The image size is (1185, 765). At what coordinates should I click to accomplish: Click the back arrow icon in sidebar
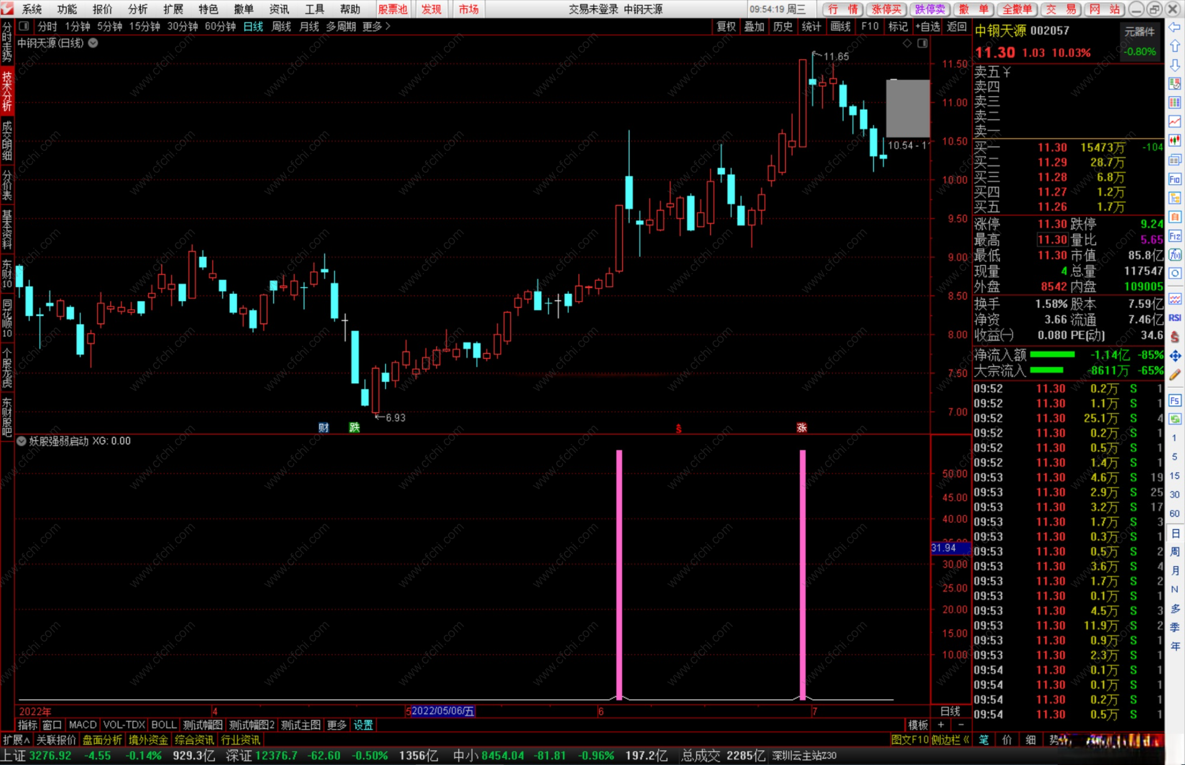[x=1175, y=27]
